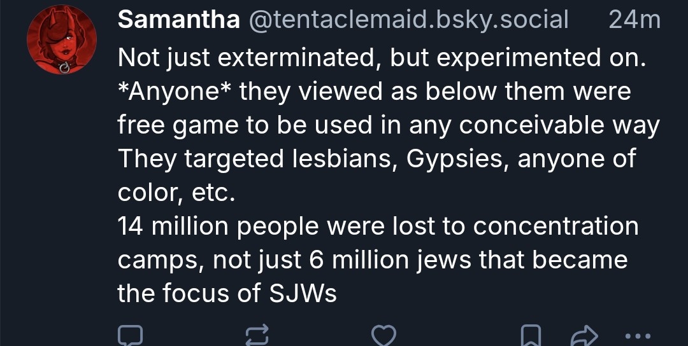This screenshot has height=346, width=688.
Task: Click the display name Samantha
Action: pyautogui.click(x=179, y=21)
